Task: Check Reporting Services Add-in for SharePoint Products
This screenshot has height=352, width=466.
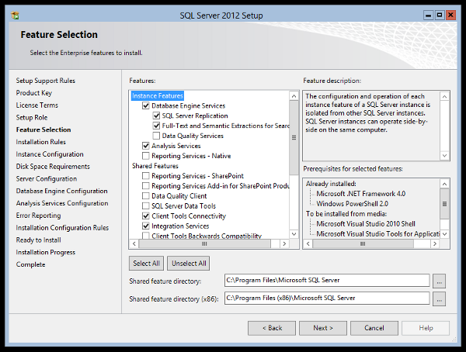Action: coord(146,186)
